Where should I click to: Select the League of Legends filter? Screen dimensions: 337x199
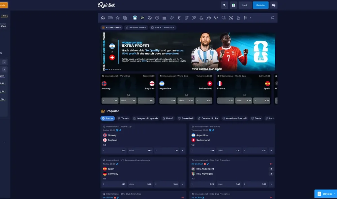click(x=146, y=118)
